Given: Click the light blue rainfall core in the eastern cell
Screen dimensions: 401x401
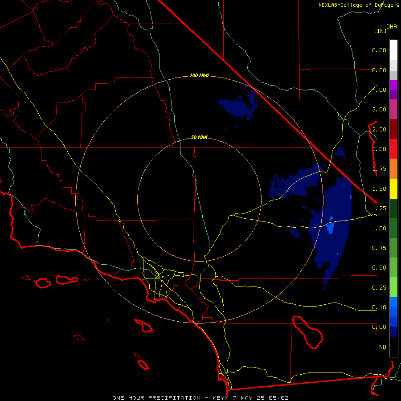Looking at the screenshot, I should [x=330, y=228].
